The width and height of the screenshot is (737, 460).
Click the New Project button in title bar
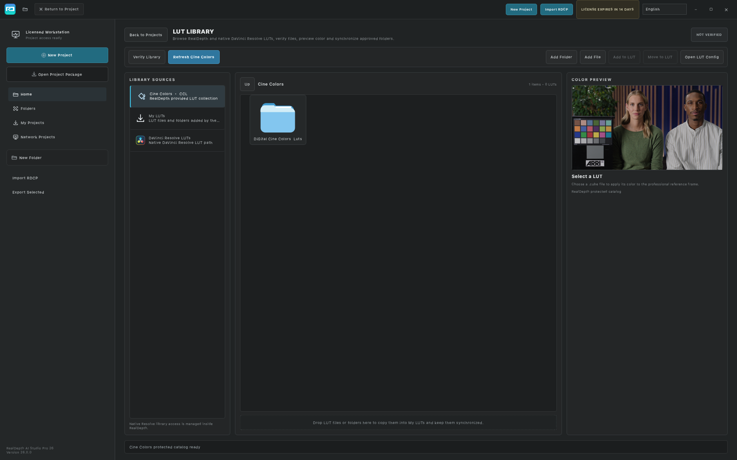(x=521, y=9)
